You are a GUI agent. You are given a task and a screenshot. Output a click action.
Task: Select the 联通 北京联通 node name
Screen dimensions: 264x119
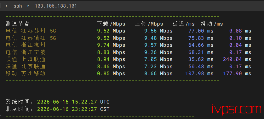26,66
